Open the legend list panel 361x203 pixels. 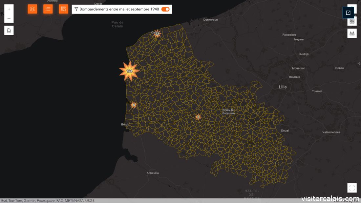point(48,9)
